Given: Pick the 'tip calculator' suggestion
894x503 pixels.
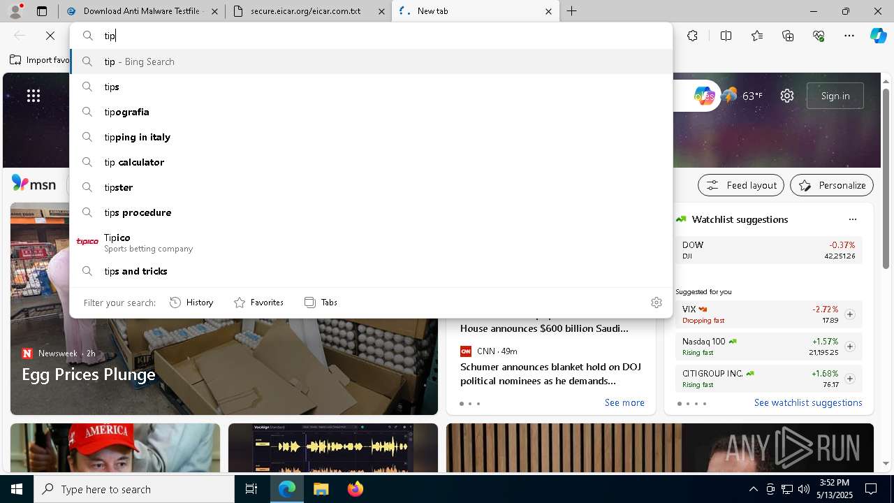Looking at the screenshot, I should [x=371, y=162].
